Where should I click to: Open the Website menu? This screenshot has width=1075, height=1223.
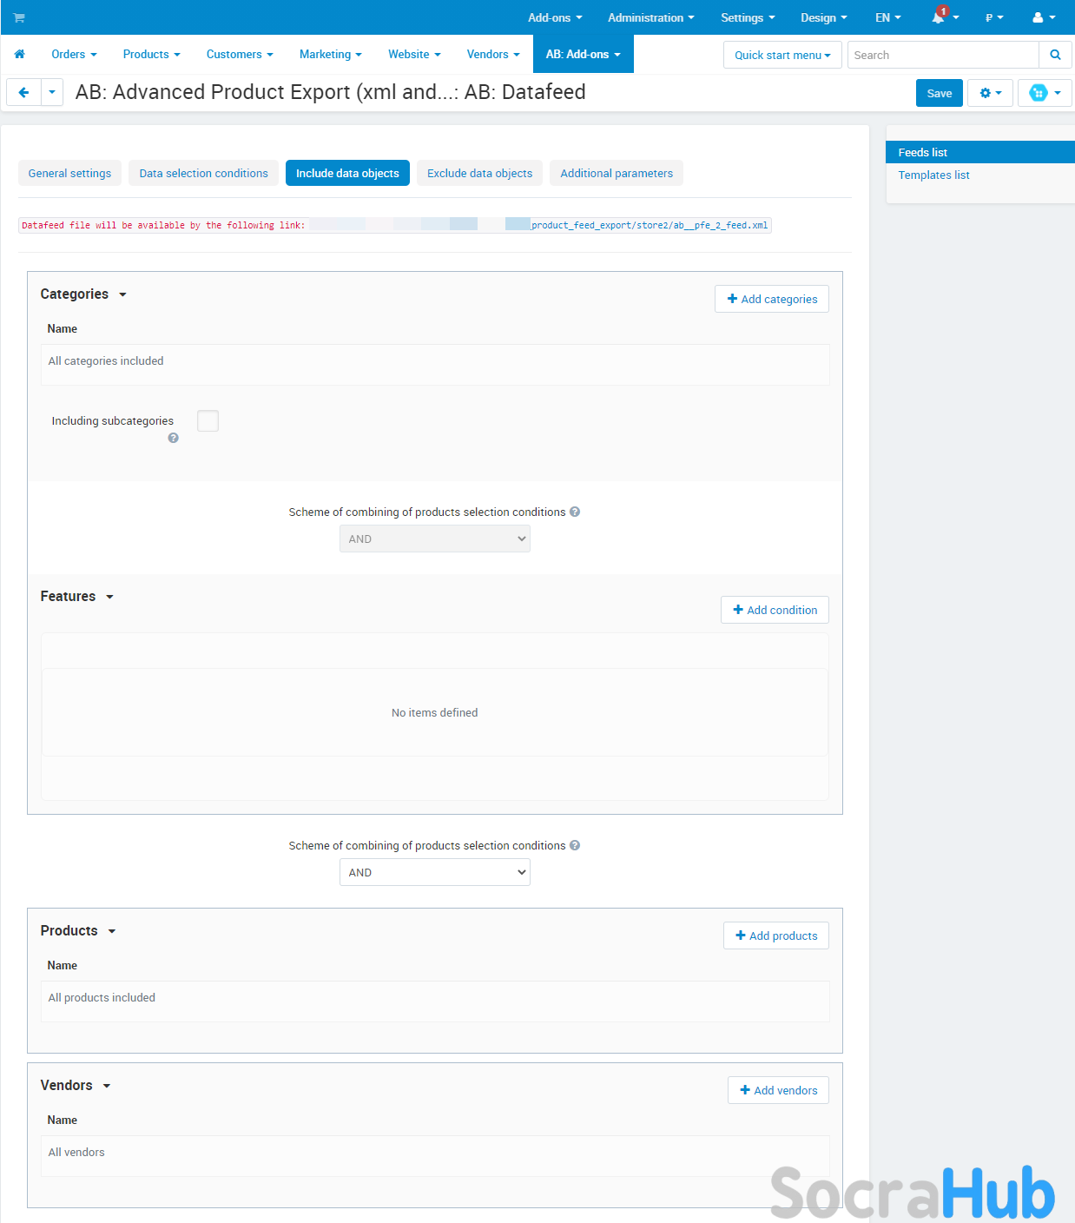click(x=414, y=54)
